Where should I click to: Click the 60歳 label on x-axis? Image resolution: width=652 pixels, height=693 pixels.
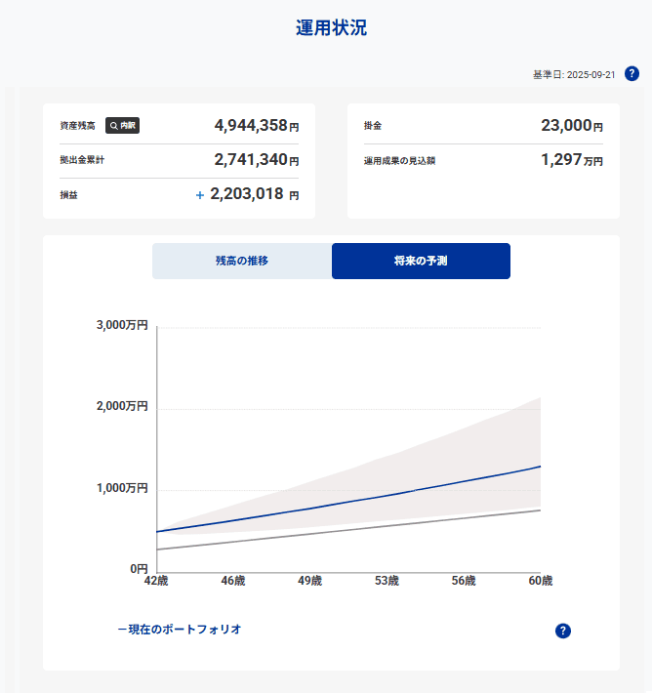540,581
